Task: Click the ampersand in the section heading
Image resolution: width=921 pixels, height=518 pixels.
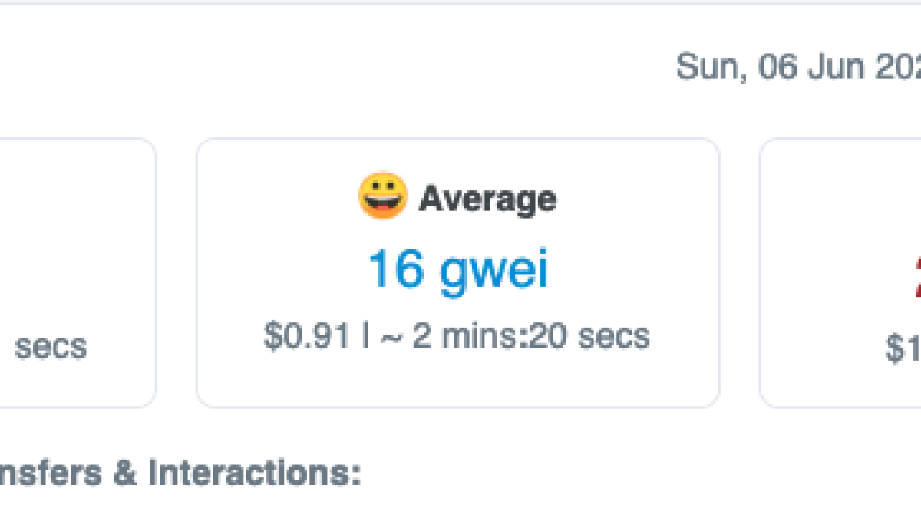Action: (125, 473)
